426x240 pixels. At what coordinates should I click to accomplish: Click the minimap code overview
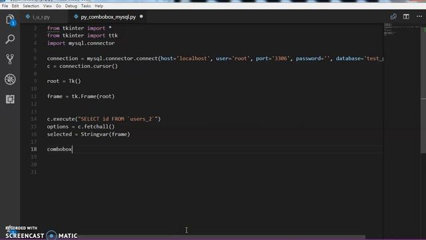tap(401, 29)
